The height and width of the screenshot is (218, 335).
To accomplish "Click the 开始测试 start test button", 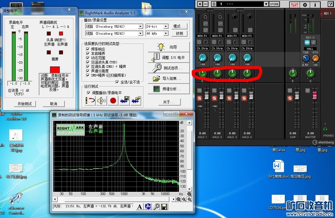I will click(x=25, y=104).
